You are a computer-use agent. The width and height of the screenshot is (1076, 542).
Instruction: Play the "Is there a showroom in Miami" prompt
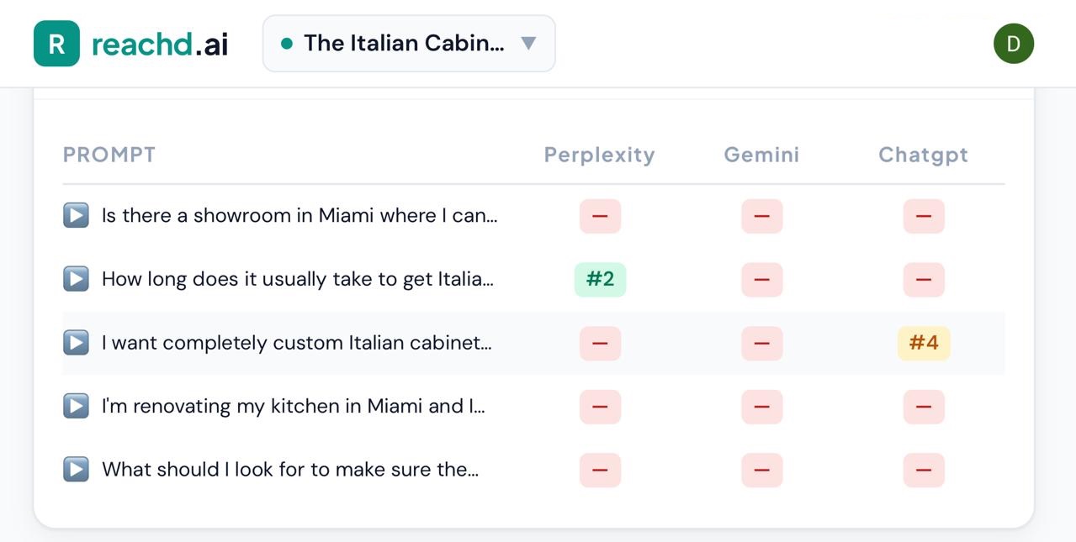click(x=75, y=215)
